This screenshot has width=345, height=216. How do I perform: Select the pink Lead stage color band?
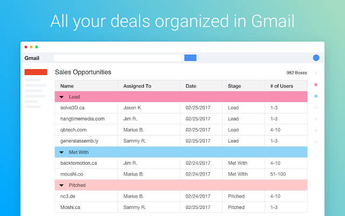[183, 97]
